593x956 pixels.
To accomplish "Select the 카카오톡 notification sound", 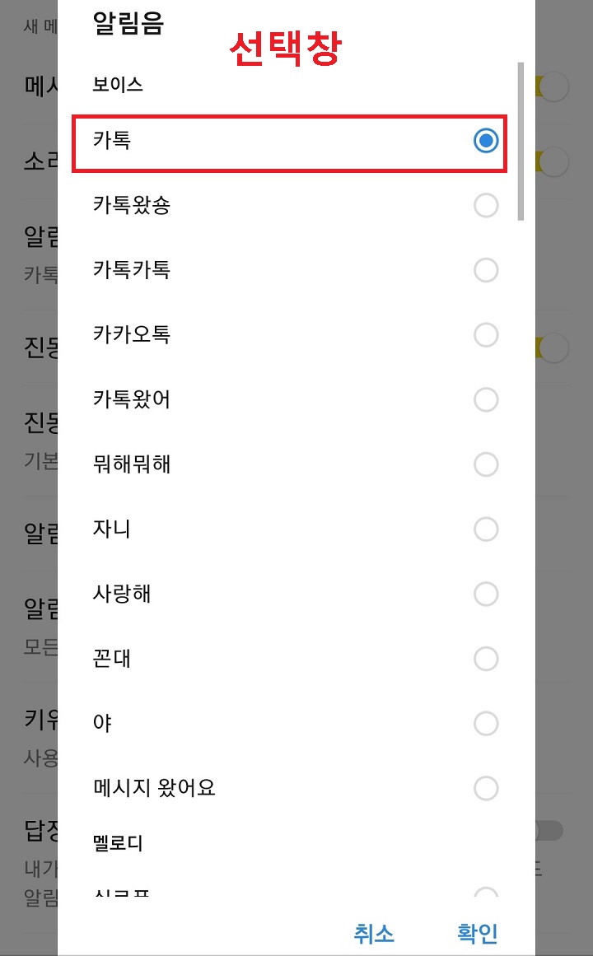I will pyautogui.click(x=288, y=335).
